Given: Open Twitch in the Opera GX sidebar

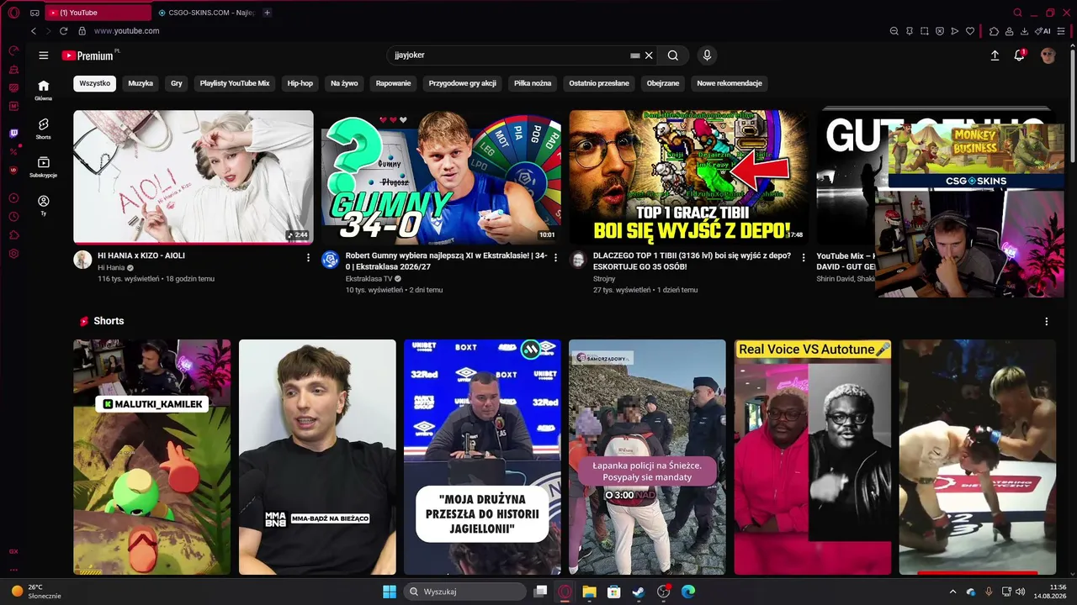Looking at the screenshot, I should (13, 133).
